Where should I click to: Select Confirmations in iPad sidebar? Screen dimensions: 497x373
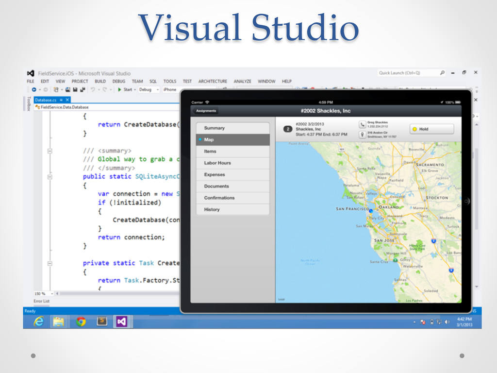[x=233, y=198]
